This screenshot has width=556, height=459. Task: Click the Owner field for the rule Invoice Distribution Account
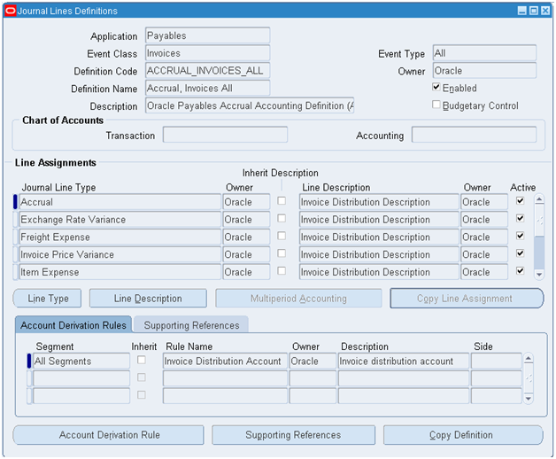(x=313, y=361)
